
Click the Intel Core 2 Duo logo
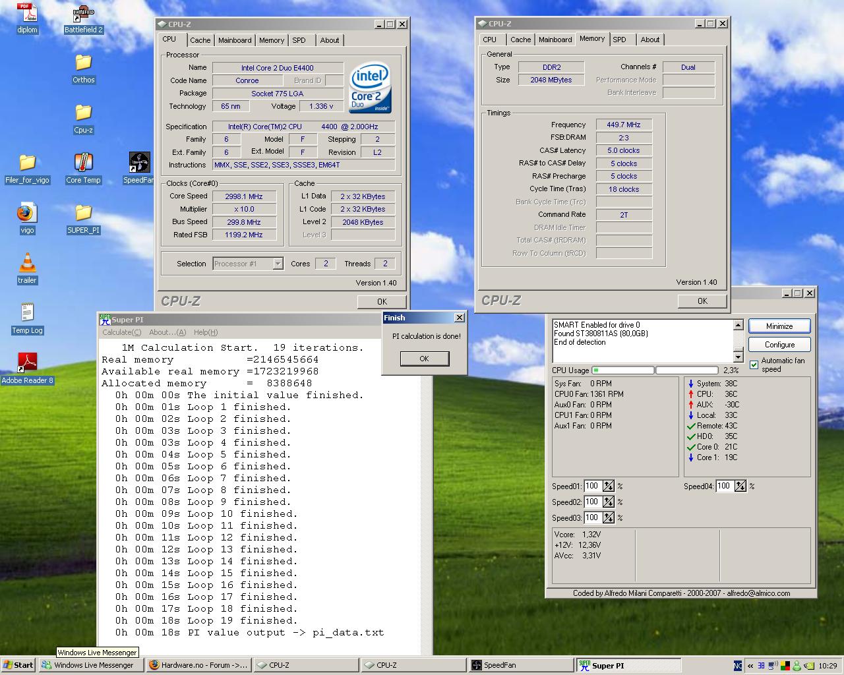point(370,87)
